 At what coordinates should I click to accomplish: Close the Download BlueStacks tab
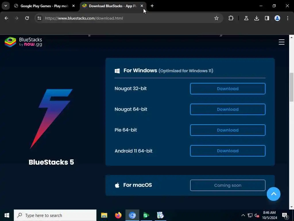142,6
